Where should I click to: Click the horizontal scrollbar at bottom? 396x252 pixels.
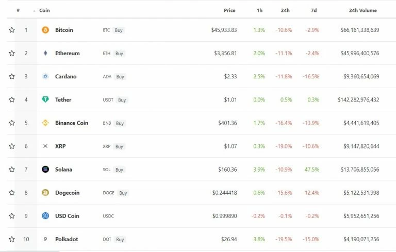[x=30, y=251]
